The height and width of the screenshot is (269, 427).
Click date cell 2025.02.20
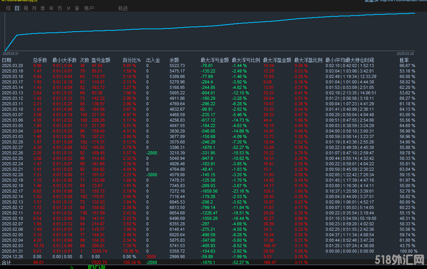pyautogui.click(x=12, y=175)
